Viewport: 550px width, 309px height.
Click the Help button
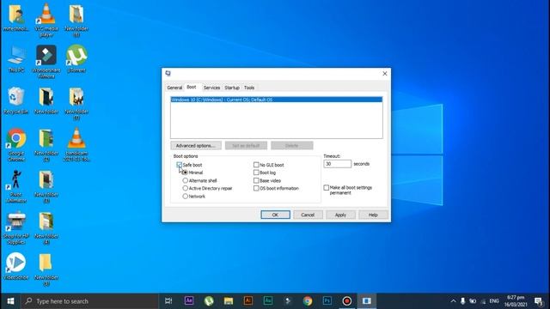point(373,215)
